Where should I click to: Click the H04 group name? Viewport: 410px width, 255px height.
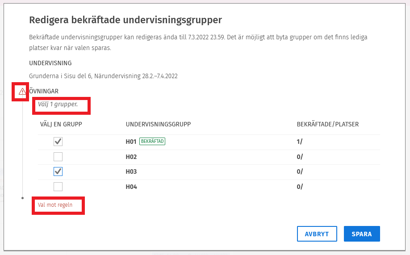tap(131, 187)
